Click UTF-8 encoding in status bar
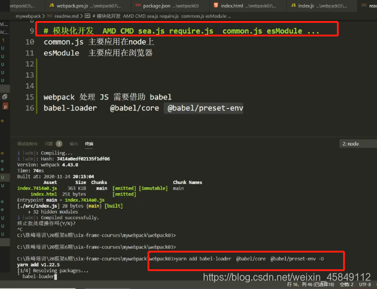Screen dimensions: 377x289 [x=365, y=285]
